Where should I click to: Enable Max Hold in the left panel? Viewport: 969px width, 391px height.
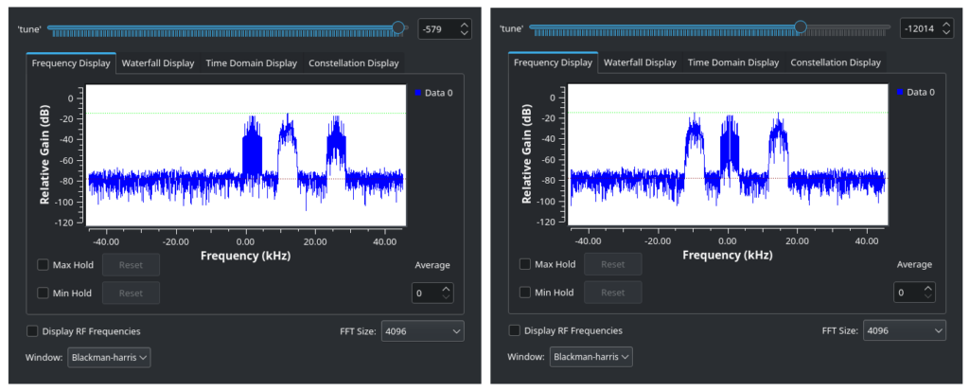[x=43, y=265]
